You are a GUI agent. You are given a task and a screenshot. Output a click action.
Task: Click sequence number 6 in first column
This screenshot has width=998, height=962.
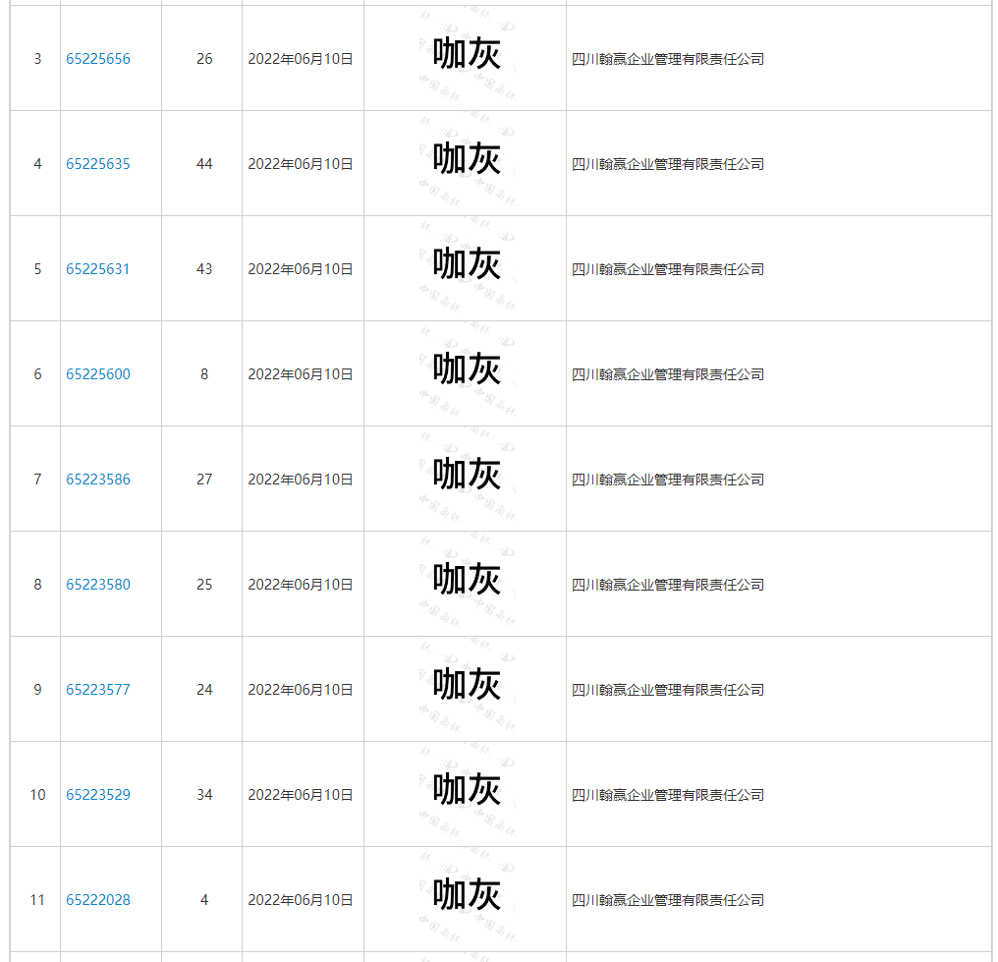point(37,373)
